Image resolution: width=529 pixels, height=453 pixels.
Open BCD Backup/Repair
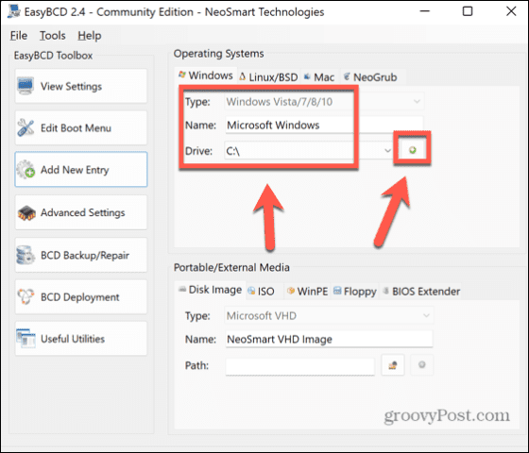coord(81,255)
